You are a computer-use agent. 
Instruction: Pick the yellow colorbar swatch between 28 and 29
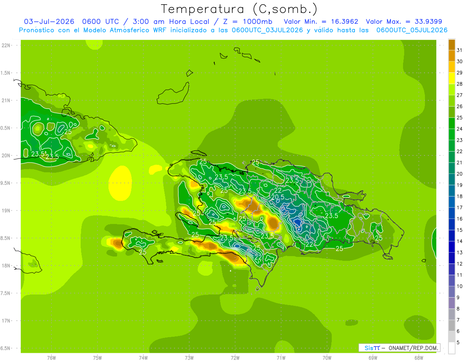pyautogui.click(x=452, y=78)
